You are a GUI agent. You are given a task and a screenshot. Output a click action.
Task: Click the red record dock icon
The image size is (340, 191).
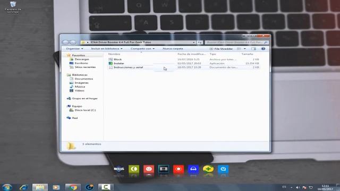178,169
